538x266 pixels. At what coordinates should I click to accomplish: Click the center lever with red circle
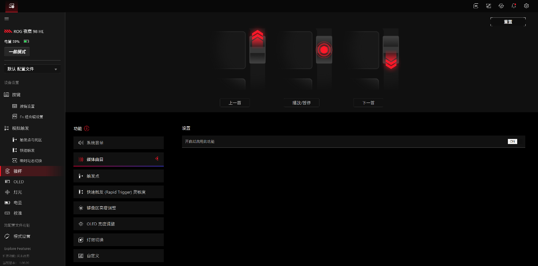point(324,50)
